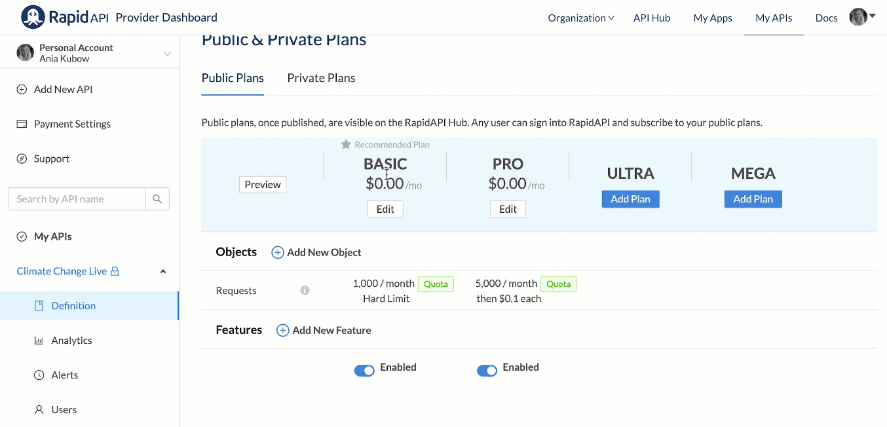The image size is (887, 427).
Task: Click the Add New Object link
Action: (x=316, y=252)
